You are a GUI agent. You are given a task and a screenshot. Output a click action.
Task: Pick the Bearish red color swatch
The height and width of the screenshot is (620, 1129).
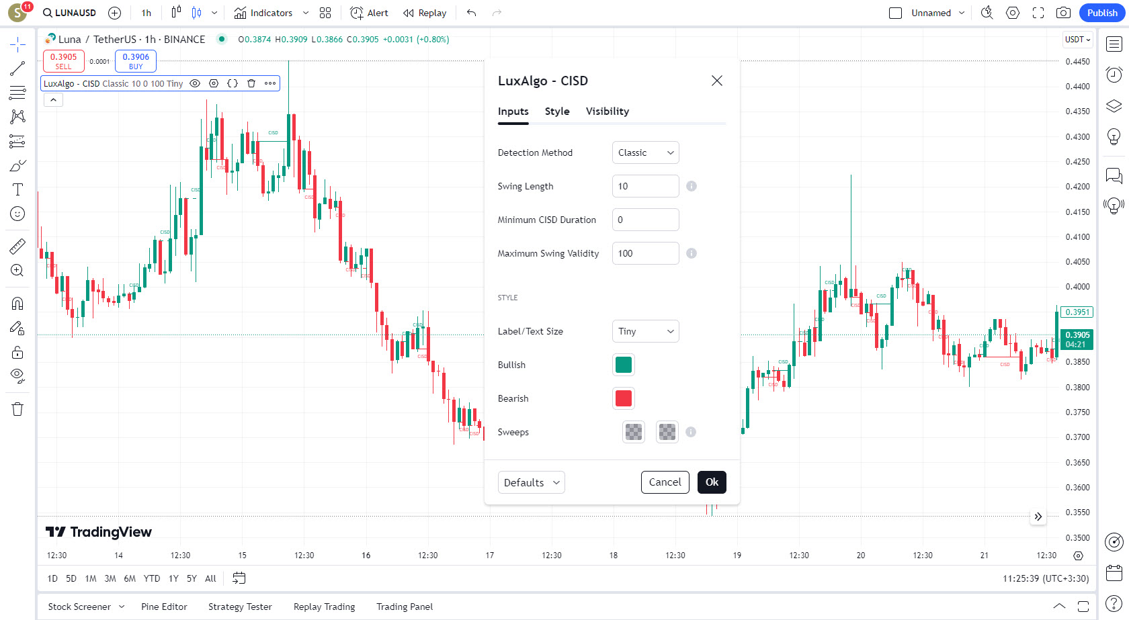624,398
